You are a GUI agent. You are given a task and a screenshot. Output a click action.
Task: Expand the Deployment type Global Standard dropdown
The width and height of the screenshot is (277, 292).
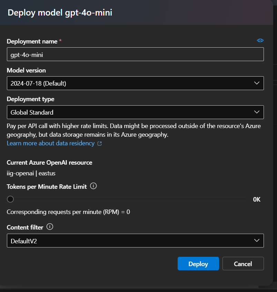pos(135,112)
